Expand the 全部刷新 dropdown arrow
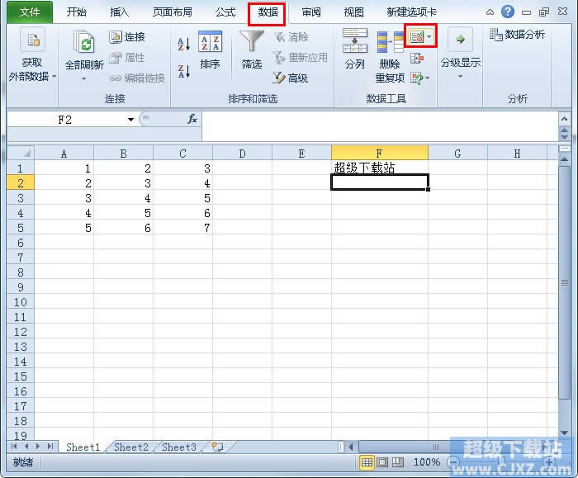The height and width of the screenshot is (478, 578). [x=83, y=78]
